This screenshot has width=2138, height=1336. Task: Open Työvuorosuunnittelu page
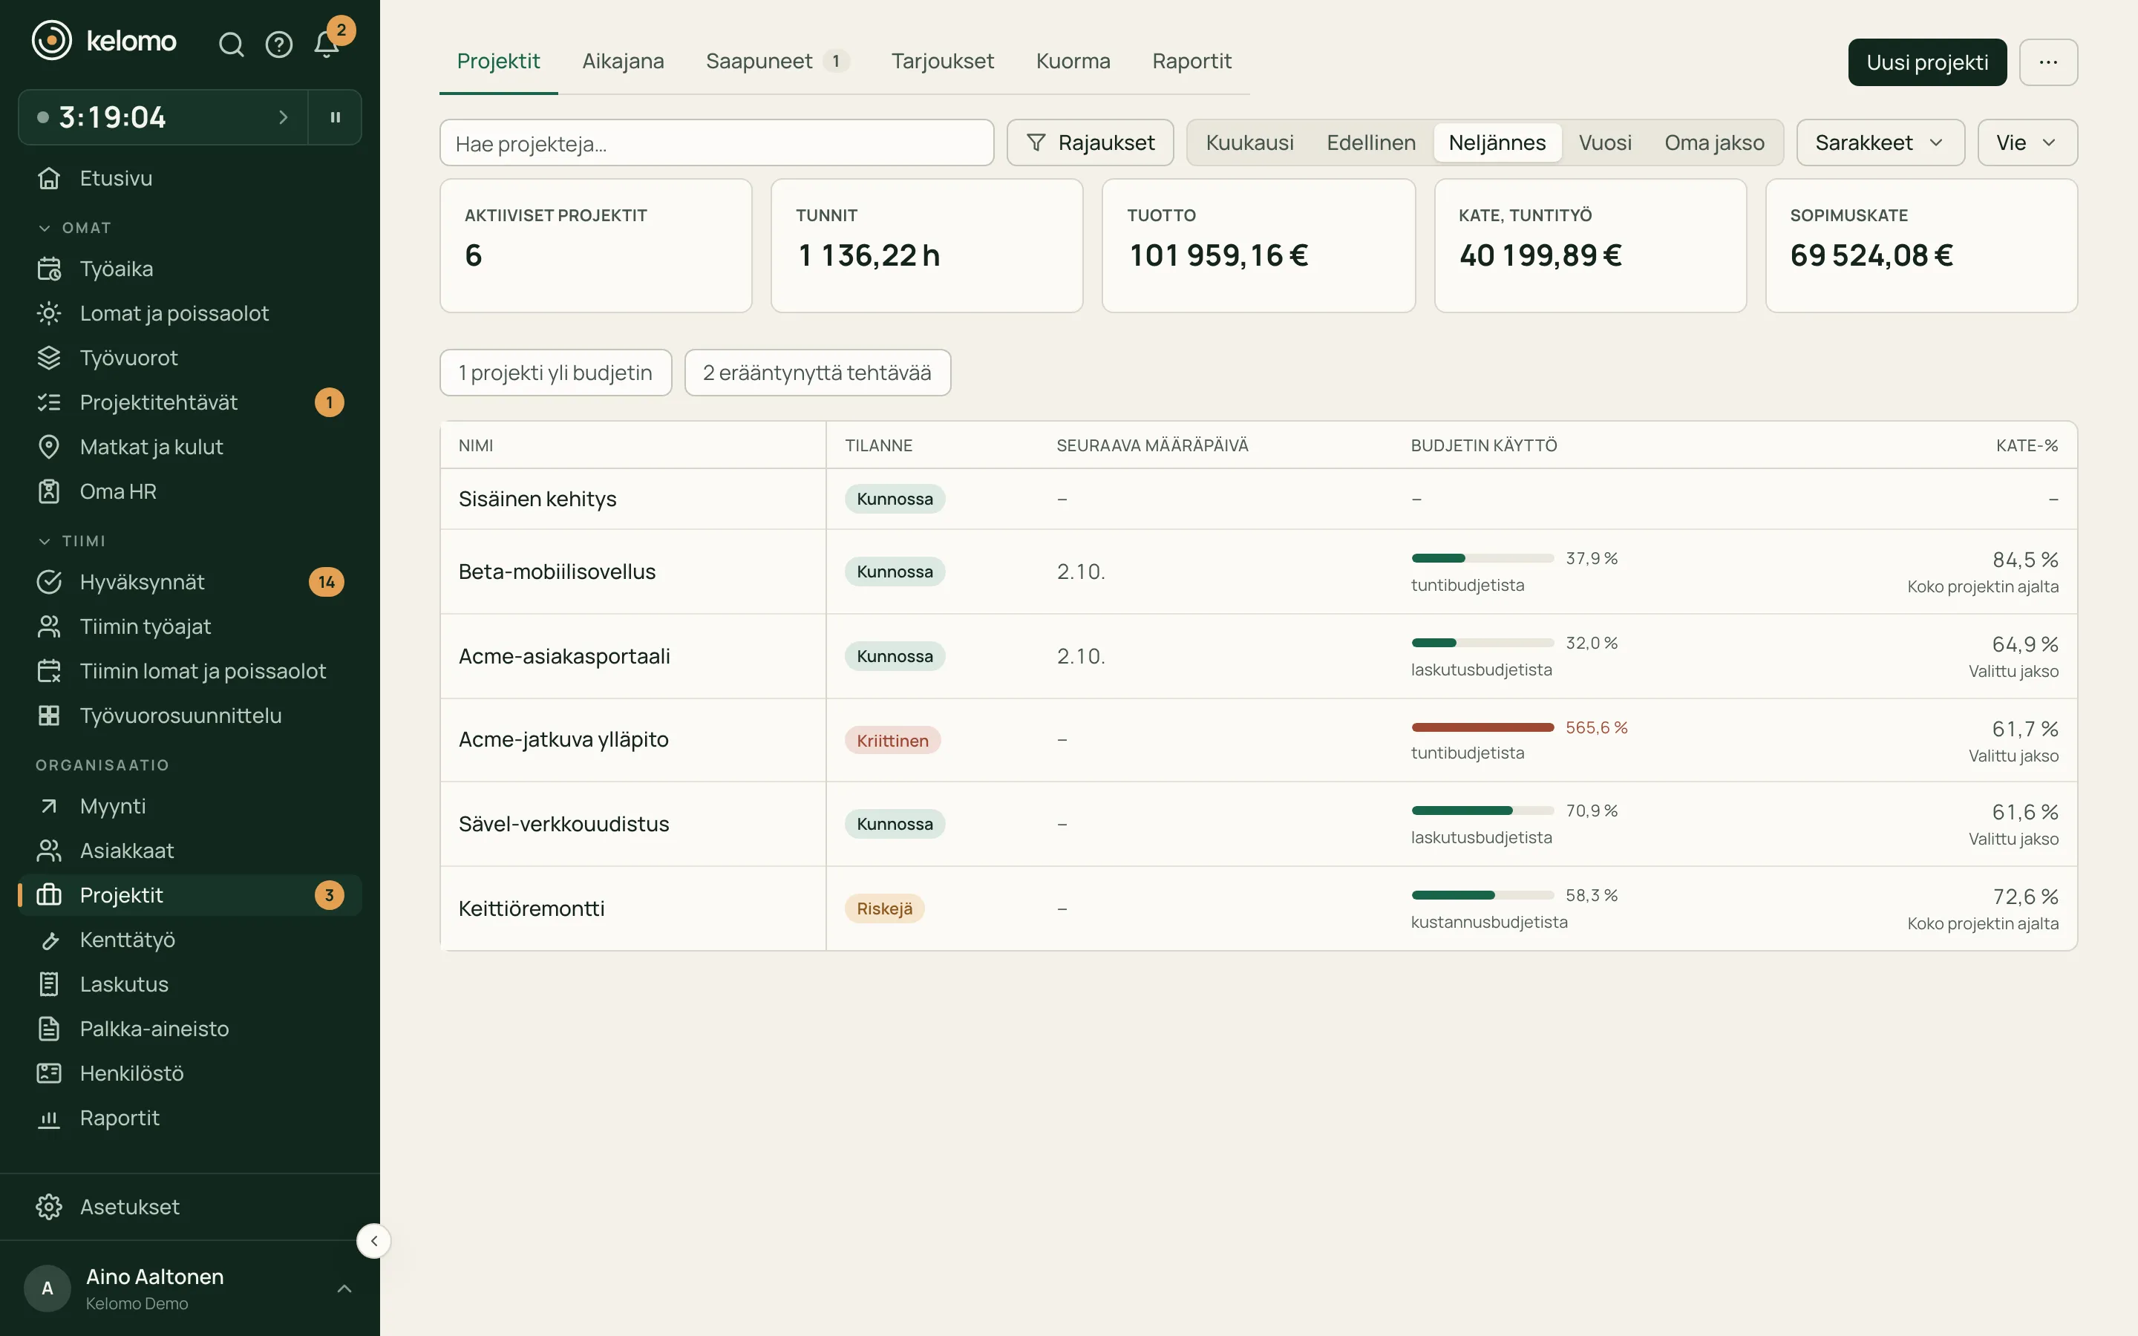(190, 716)
